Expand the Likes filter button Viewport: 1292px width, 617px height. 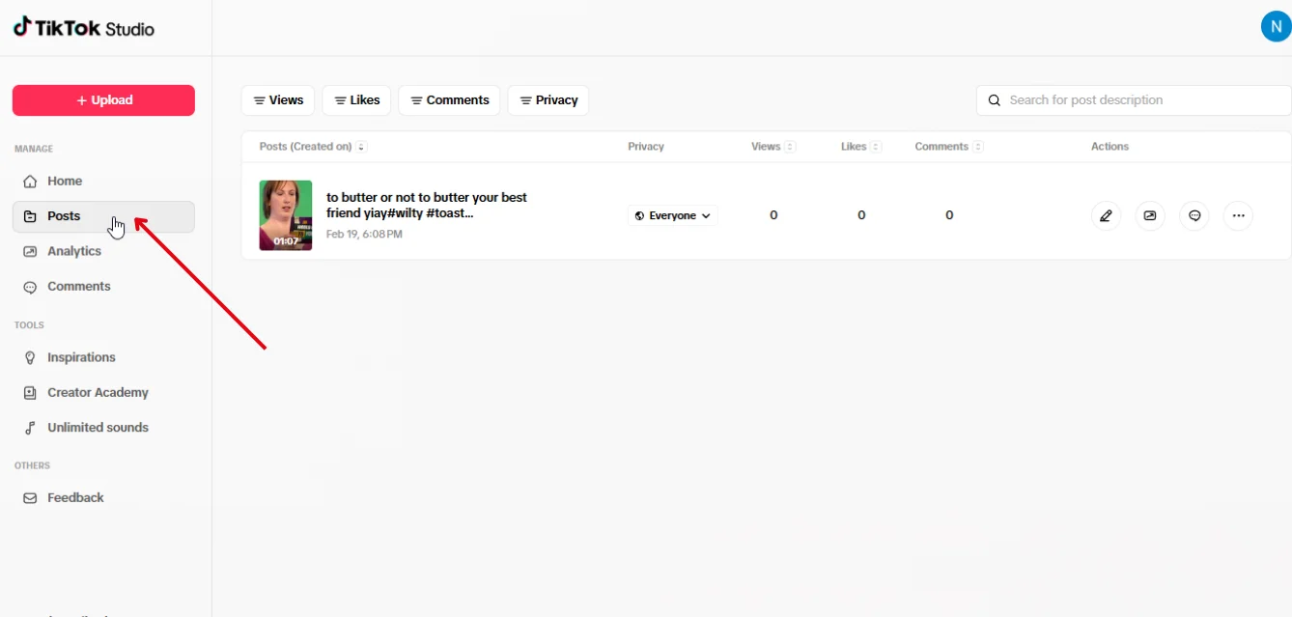click(356, 100)
